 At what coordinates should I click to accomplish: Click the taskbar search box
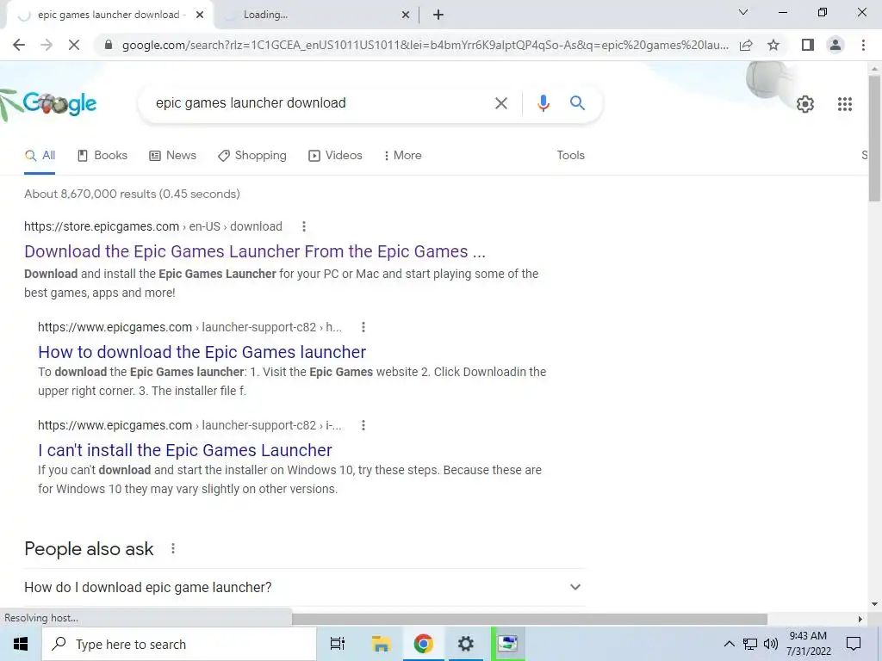179,644
